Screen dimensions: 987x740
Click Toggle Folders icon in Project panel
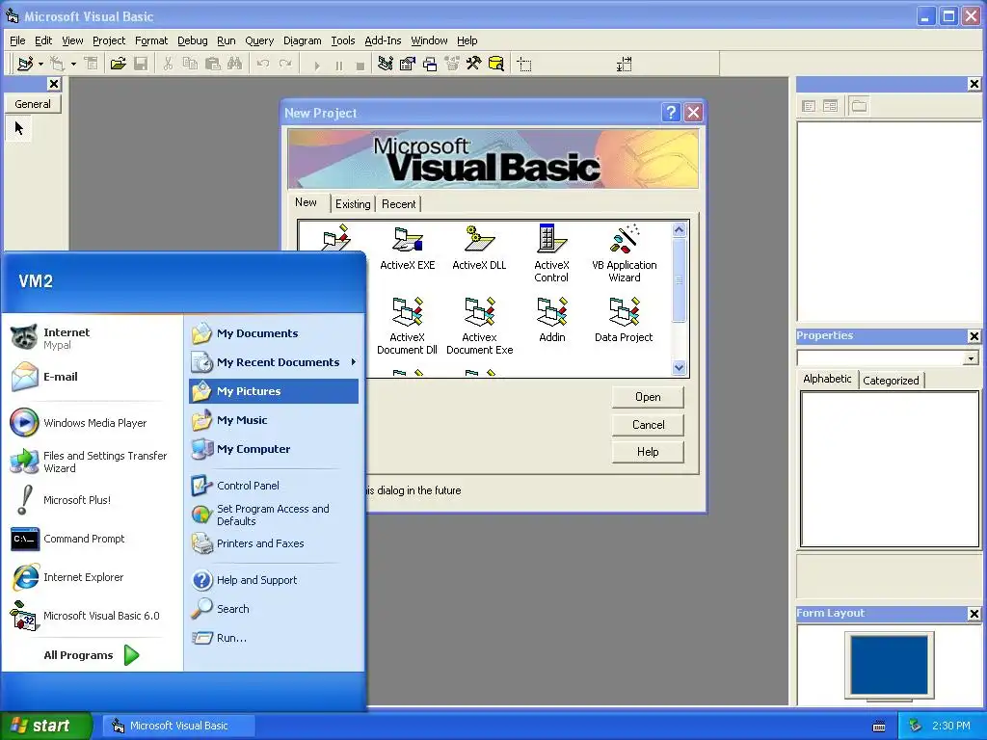(859, 106)
